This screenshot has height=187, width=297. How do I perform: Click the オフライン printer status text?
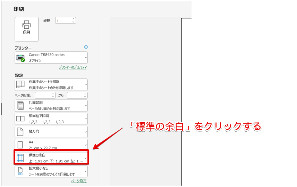pos(35,60)
